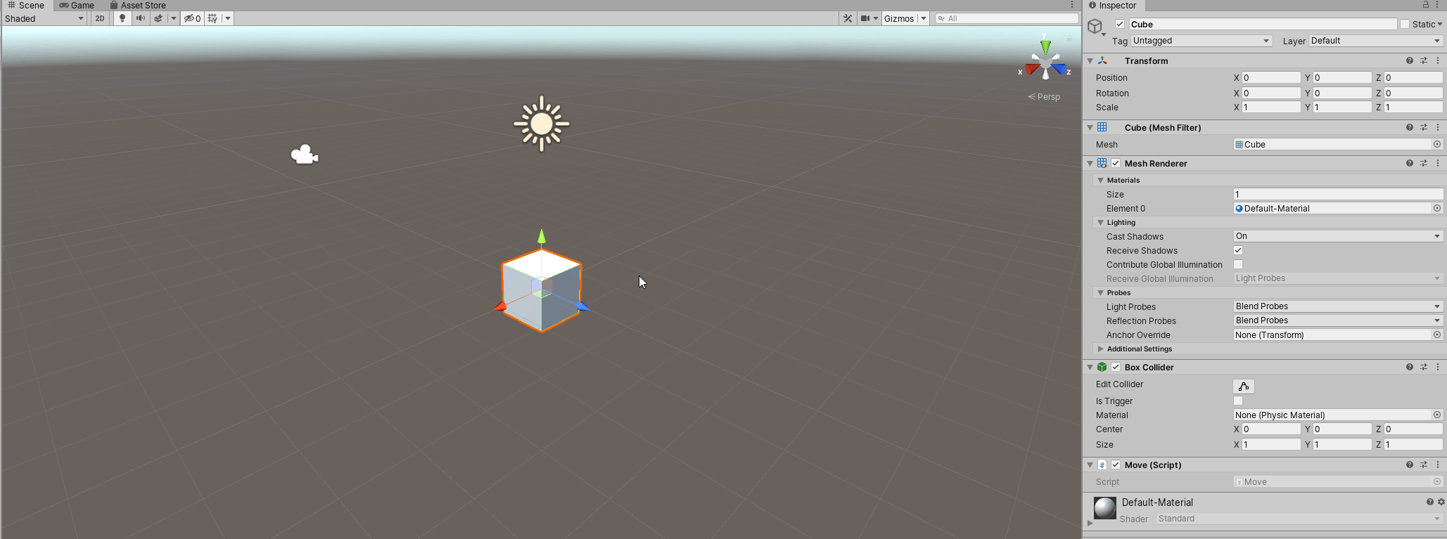Click the Edit Collider button
The width and height of the screenshot is (1447, 539).
(1244, 387)
